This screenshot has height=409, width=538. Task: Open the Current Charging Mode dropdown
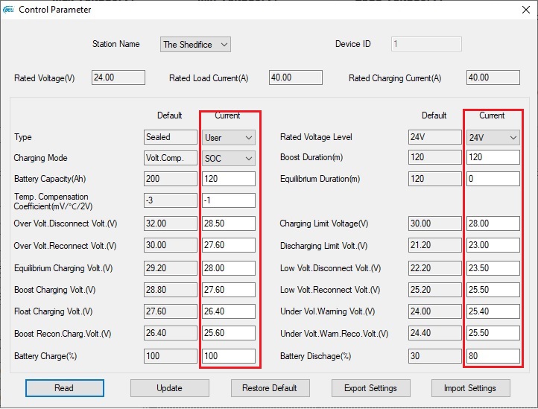(x=229, y=159)
